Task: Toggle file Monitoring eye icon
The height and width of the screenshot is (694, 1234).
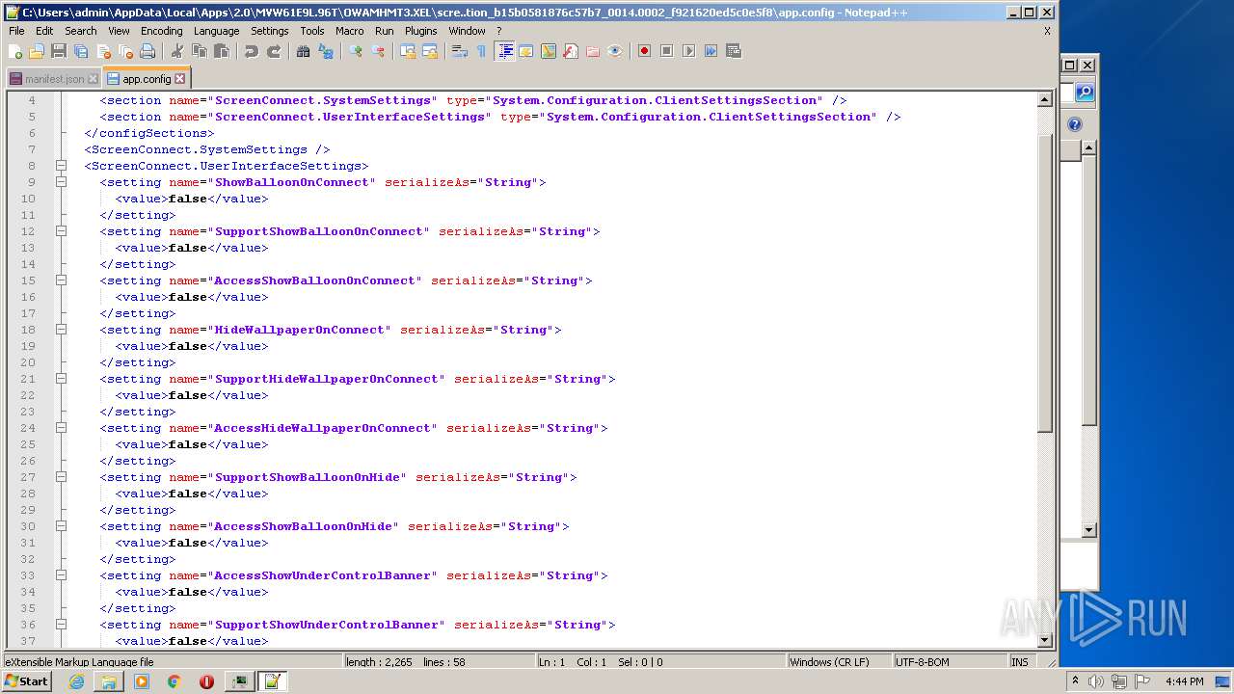Action: click(x=614, y=51)
